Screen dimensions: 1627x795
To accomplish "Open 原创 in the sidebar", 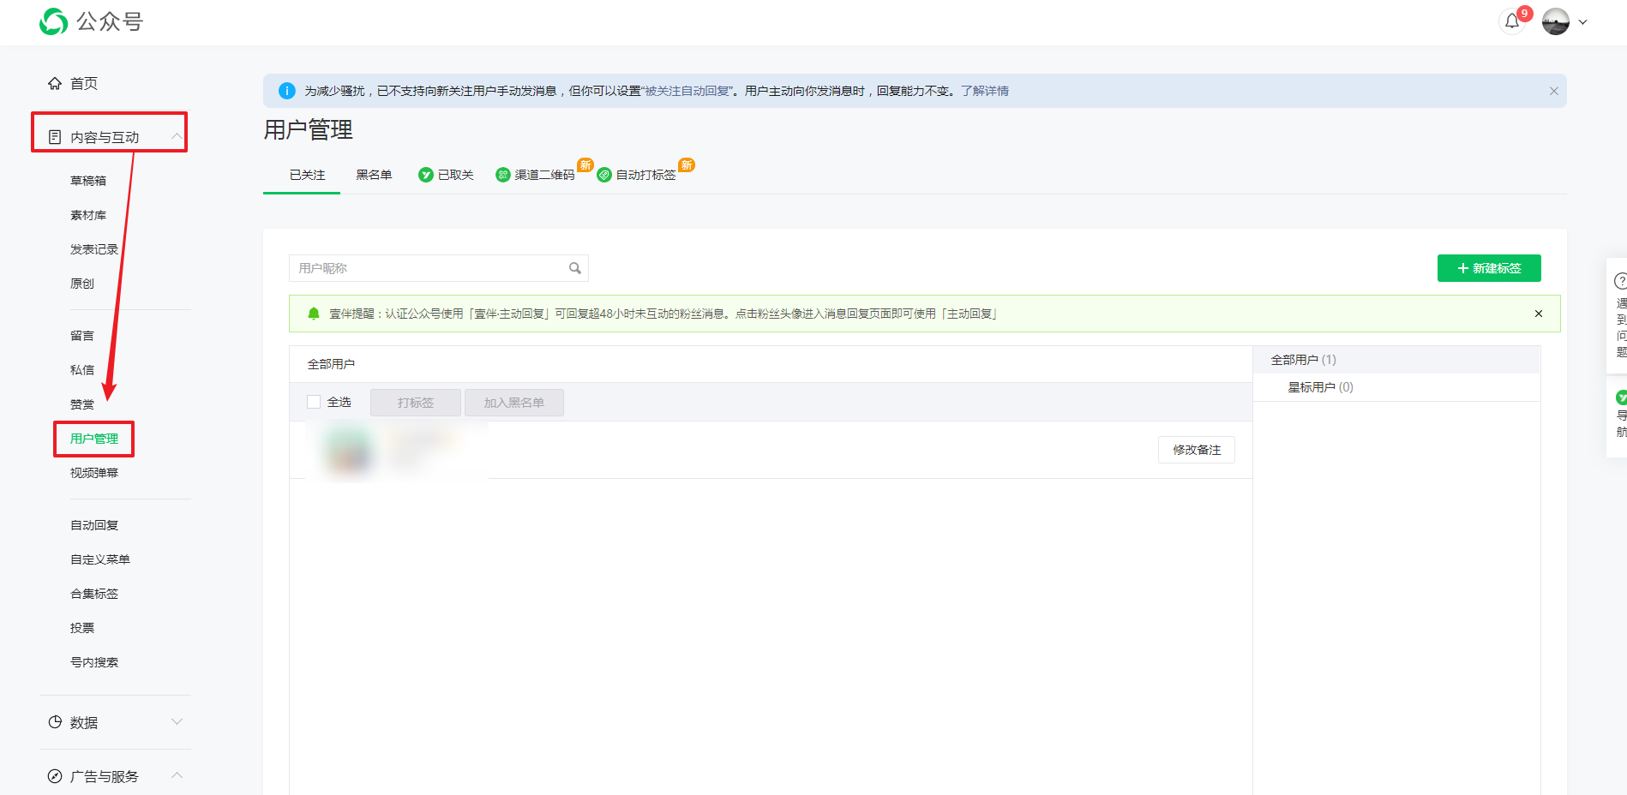I will 82,284.
